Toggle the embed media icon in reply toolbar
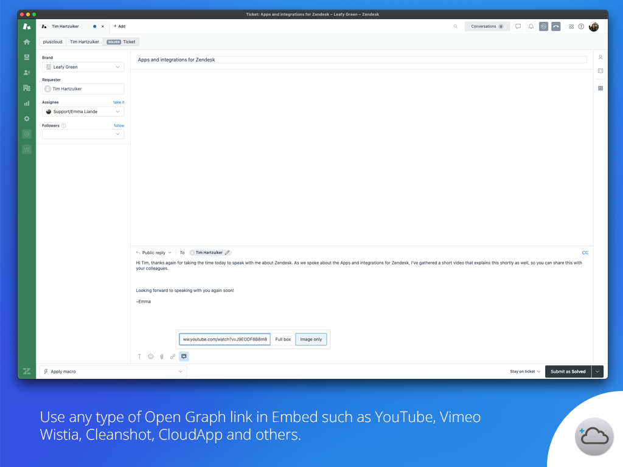Screen dimensions: 623x467 point(184,356)
